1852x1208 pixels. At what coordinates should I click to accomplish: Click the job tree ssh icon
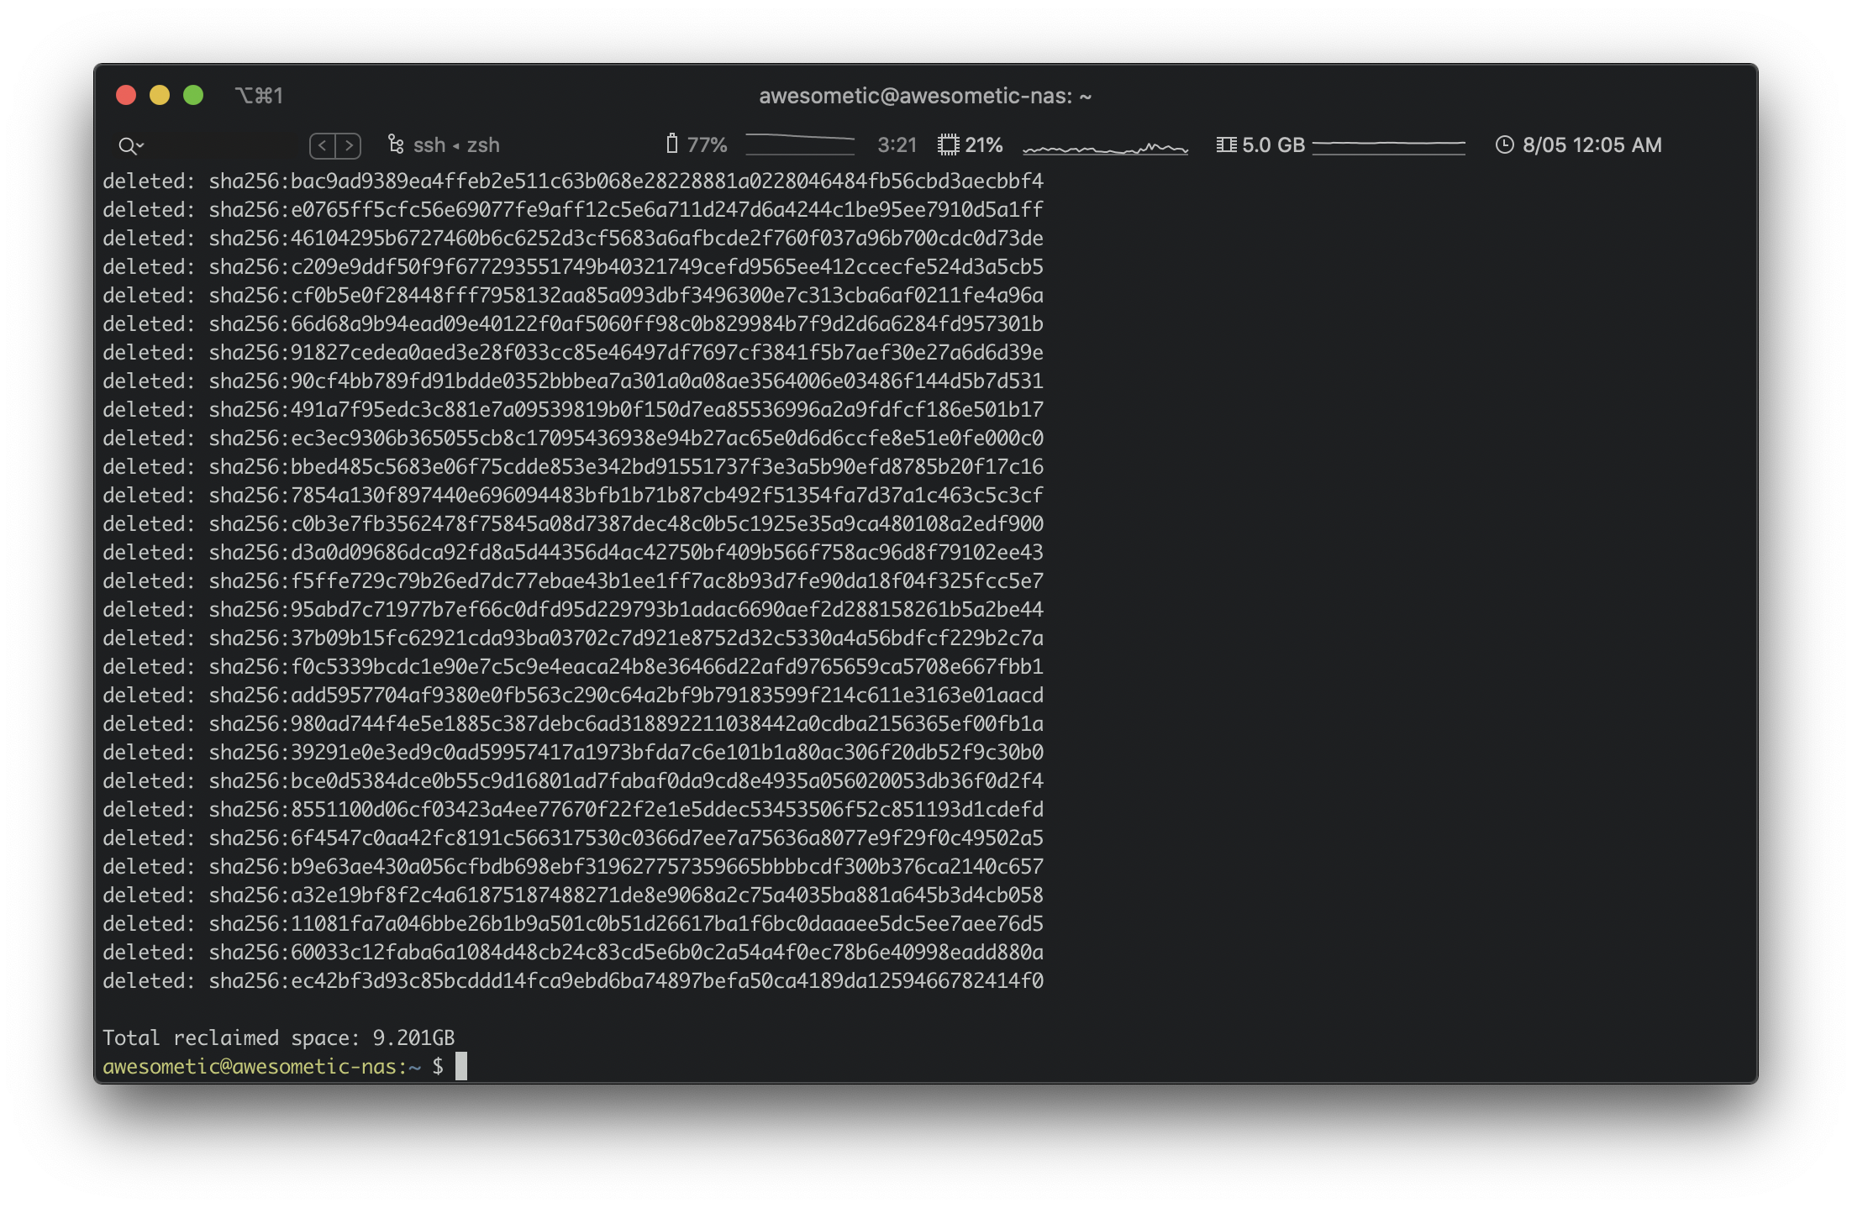click(395, 144)
